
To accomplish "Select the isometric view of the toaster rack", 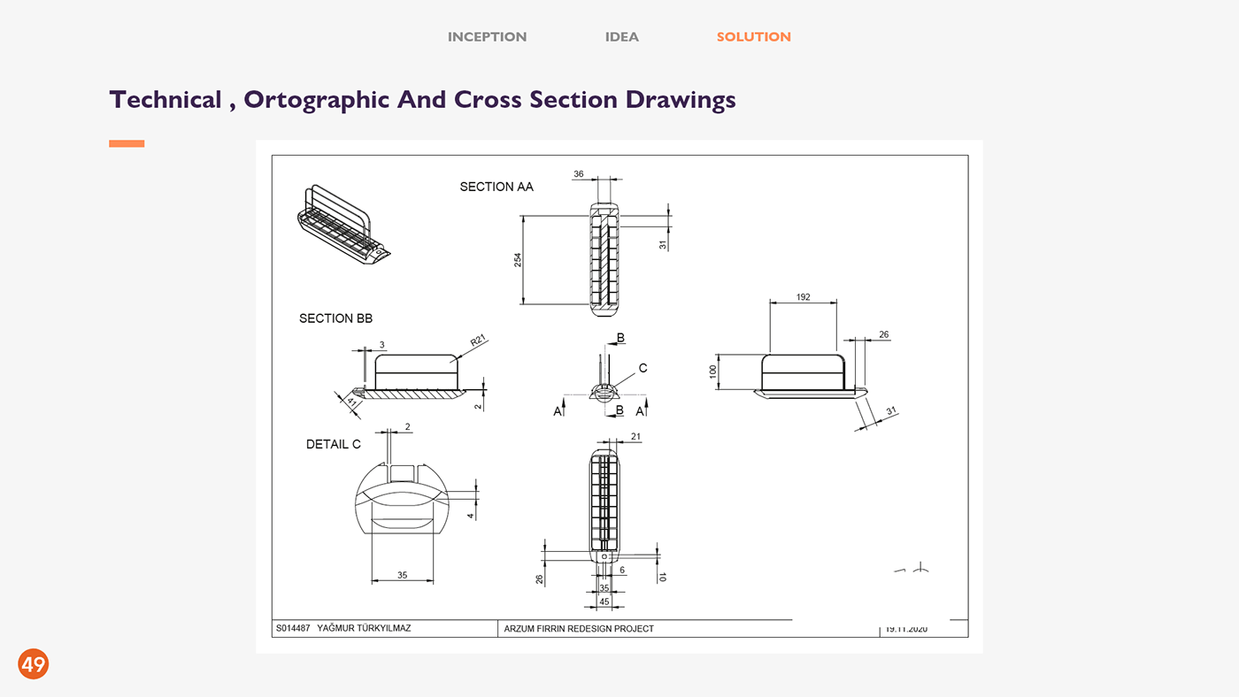I will tap(343, 226).
